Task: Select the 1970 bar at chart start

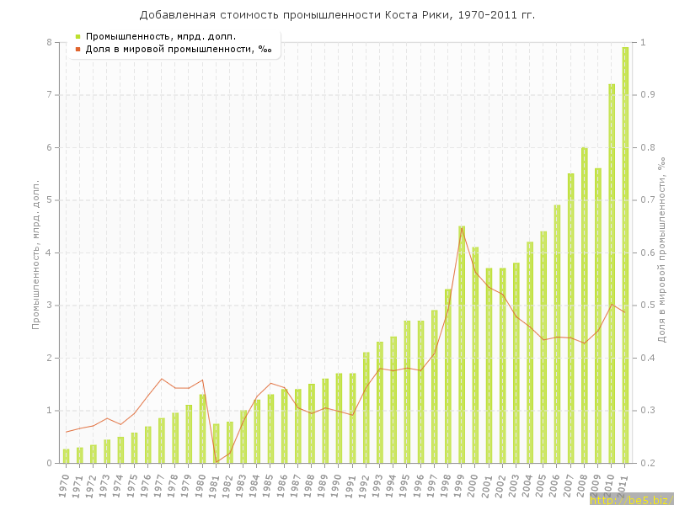Action: pyautogui.click(x=67, y=455)
